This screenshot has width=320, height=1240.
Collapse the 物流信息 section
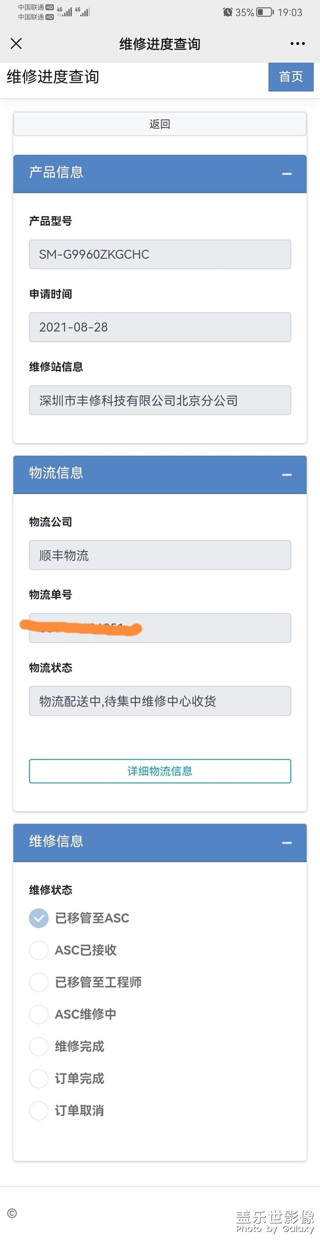pos(287,475)
